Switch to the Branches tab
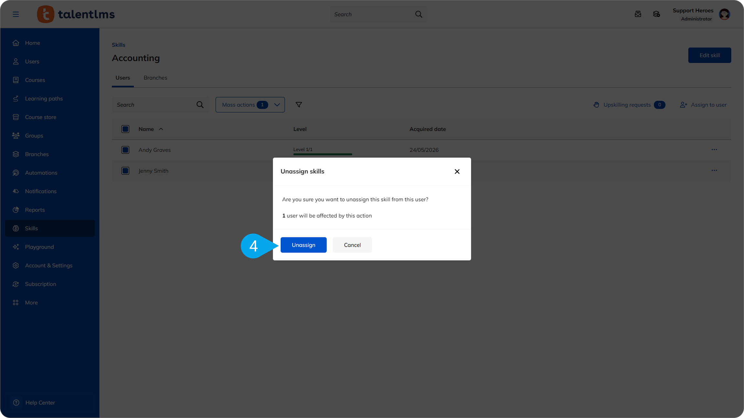This screenshot has height=418, width=744. pos(155,78)
